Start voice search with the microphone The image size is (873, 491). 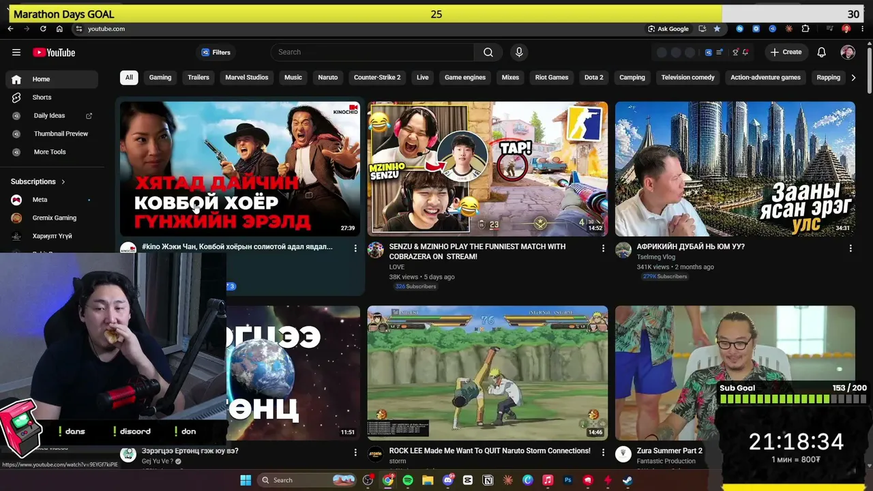[x=519, y=53]
